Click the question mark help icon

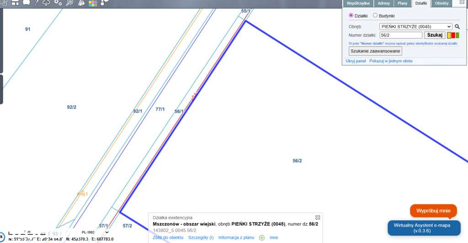pyautogui.click(x=36, y=3)
